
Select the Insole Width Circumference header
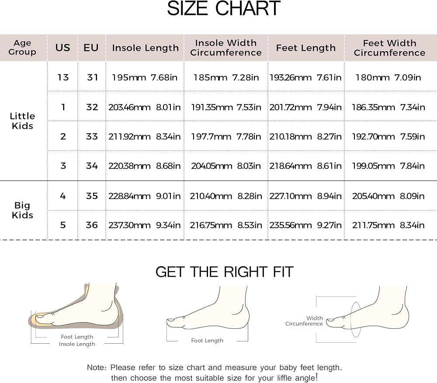(x=226, y=48)
